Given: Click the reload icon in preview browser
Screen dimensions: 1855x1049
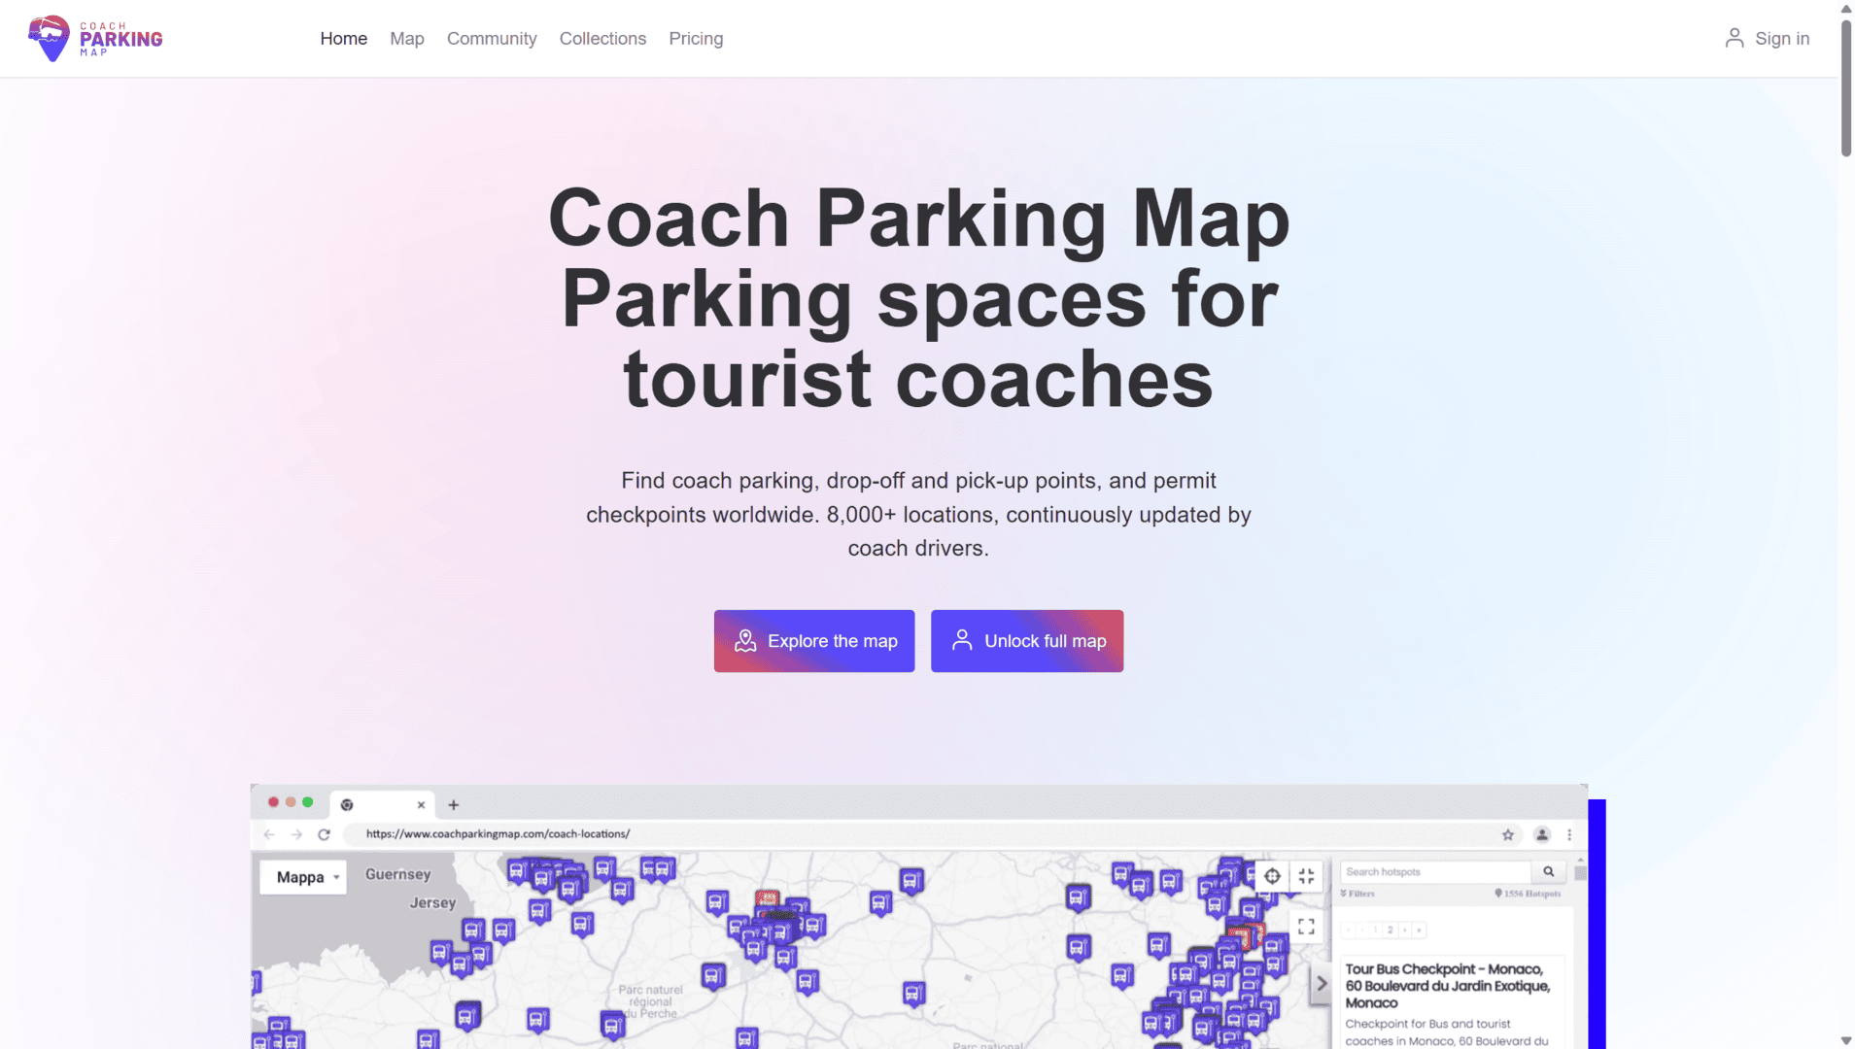Looking at the screenshot, I should tap(324, 834).
